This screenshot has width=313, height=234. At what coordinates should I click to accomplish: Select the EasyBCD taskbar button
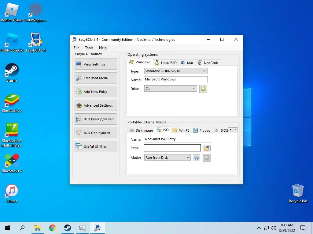(x=98, y=228)
